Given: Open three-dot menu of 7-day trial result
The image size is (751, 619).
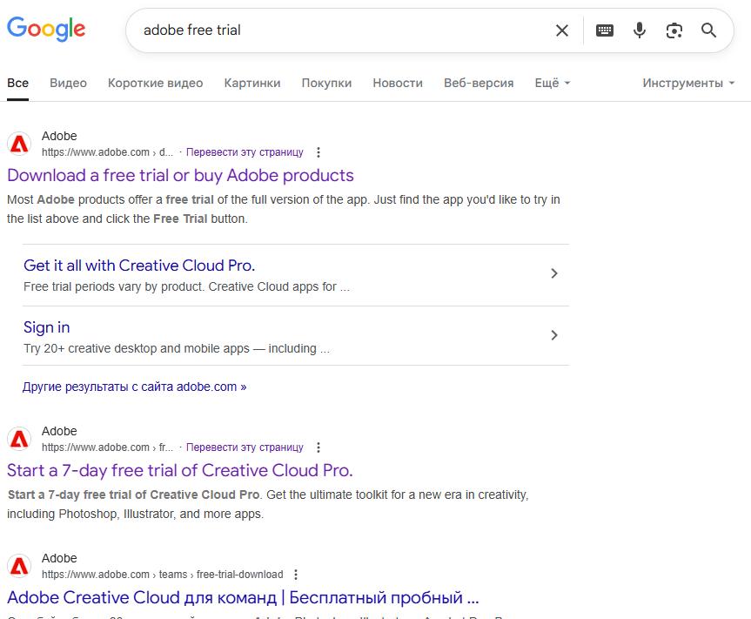Looking at the screenshot, I should tap(319, 447).
